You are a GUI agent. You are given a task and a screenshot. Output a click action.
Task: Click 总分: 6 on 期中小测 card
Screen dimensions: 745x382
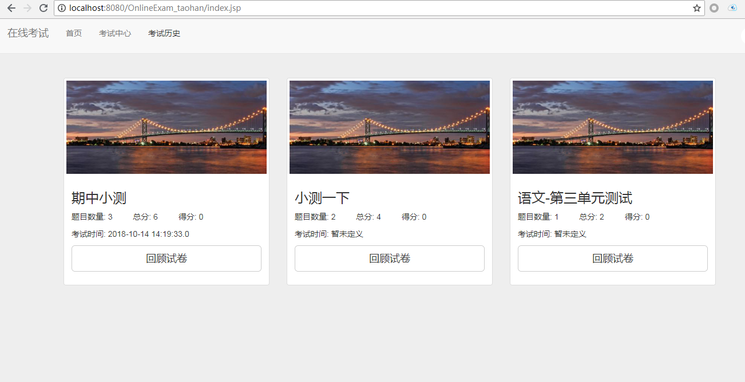pos(145,217)
